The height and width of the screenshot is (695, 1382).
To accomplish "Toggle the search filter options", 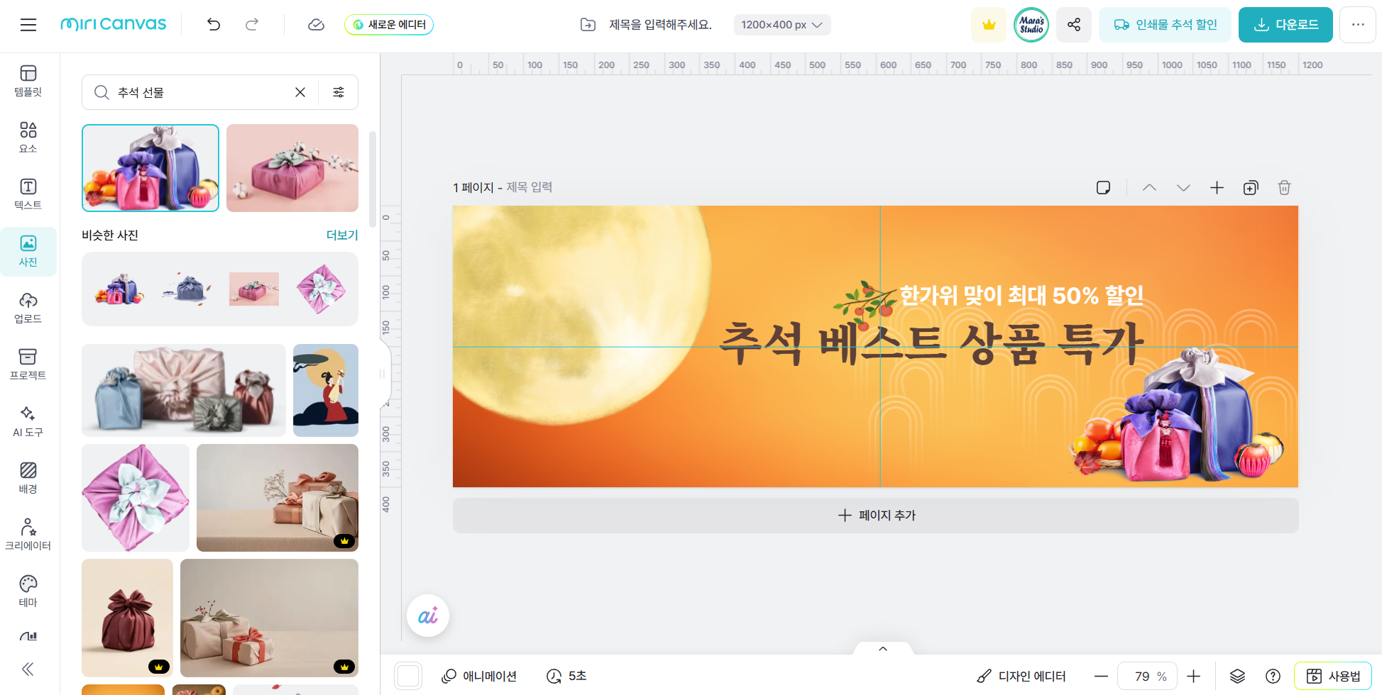I will click(339, 92).
